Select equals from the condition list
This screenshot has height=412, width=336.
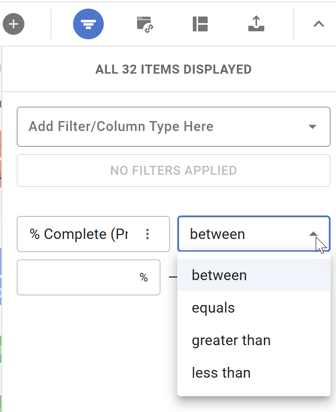point(213,307)
